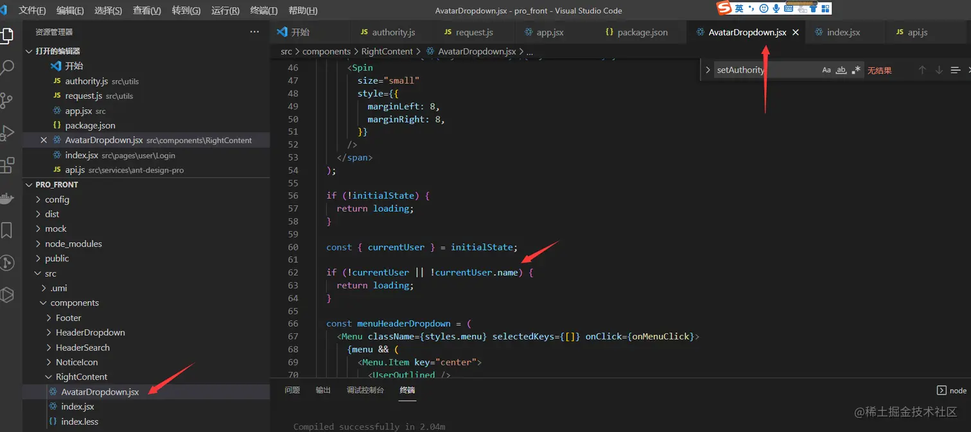Viewport: 971px width, 432px height.
Task: Click the explorer panel more actions ellipsis
Action: click(255, 32)
